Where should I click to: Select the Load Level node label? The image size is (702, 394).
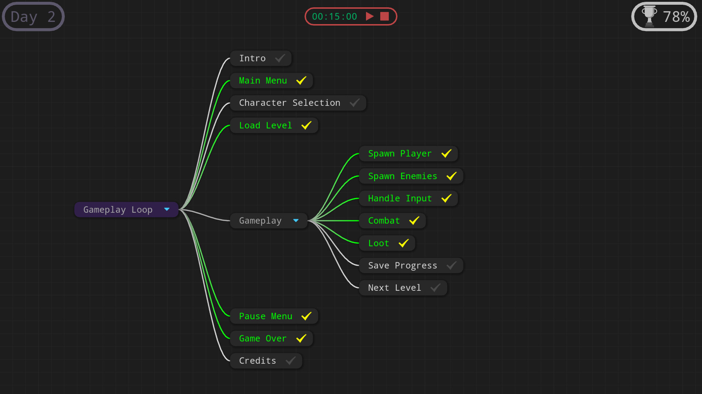coord(265,125)
